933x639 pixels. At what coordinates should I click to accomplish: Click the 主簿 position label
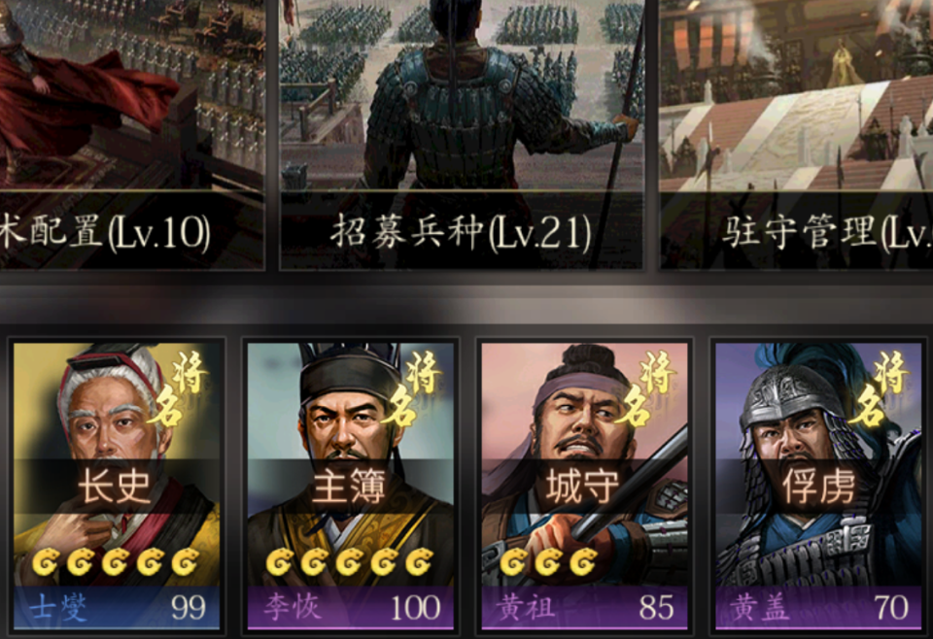point(349,486)
